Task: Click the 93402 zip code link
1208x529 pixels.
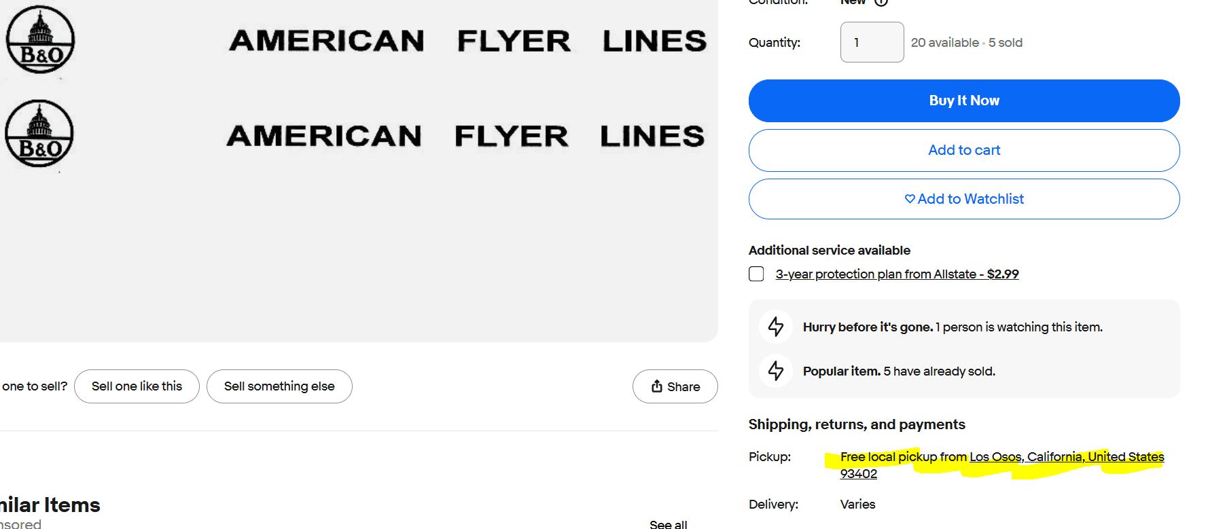Action: (859, 474)
